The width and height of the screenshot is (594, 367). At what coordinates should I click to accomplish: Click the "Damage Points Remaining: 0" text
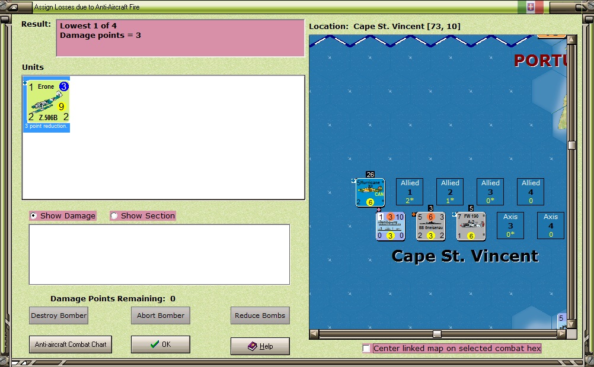[x=113, y=298]
